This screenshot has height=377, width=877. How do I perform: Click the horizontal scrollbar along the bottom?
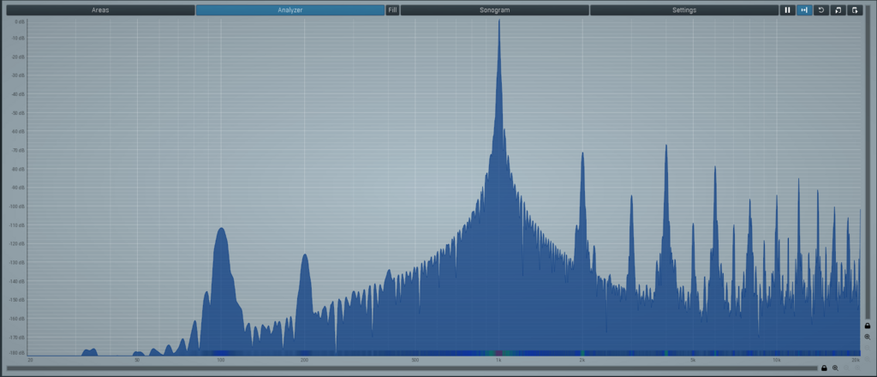pos(412,368)
